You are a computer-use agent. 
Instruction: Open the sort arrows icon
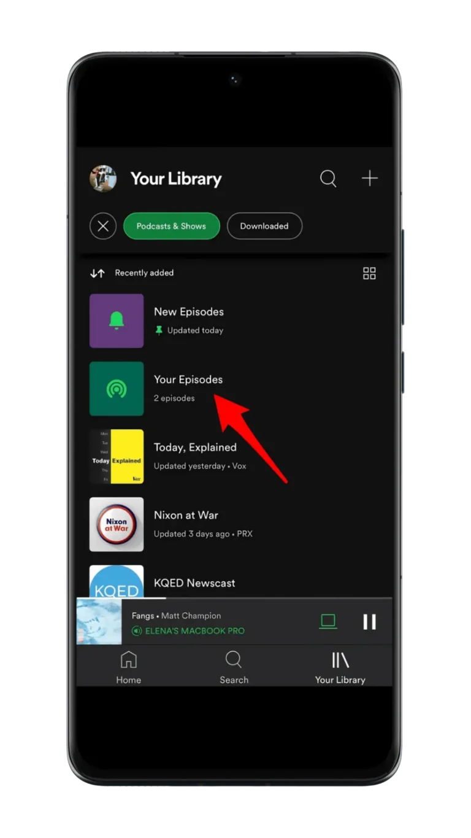click(x=98, y=273)
